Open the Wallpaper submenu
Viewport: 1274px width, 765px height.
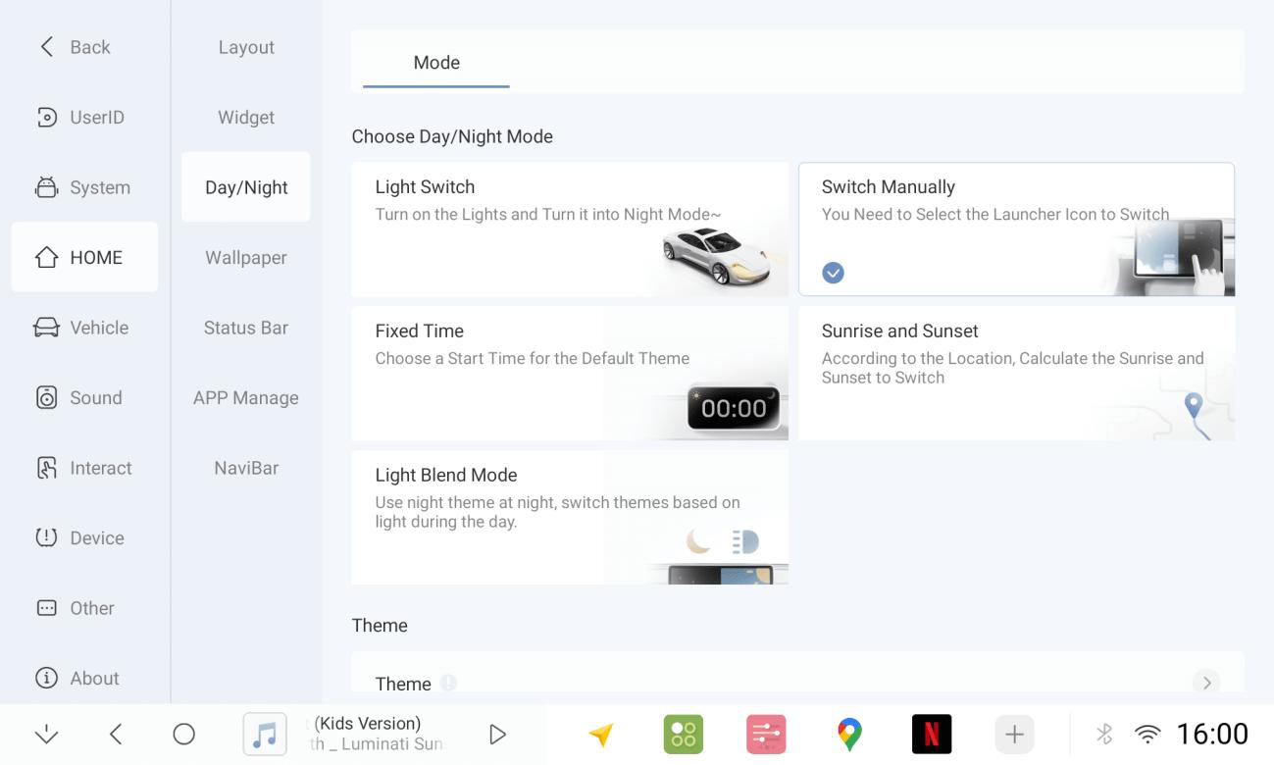coord(246,258)
